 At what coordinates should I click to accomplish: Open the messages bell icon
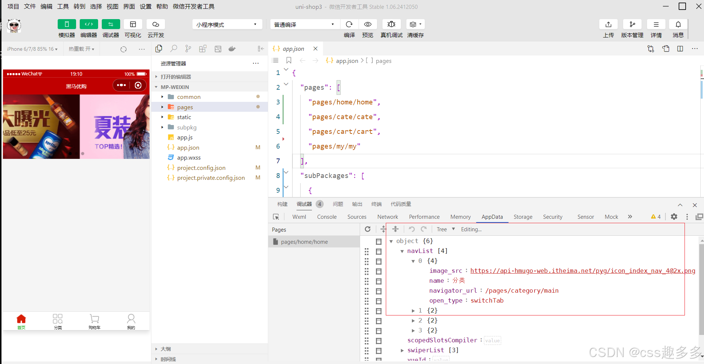click(x=678, y=24)
